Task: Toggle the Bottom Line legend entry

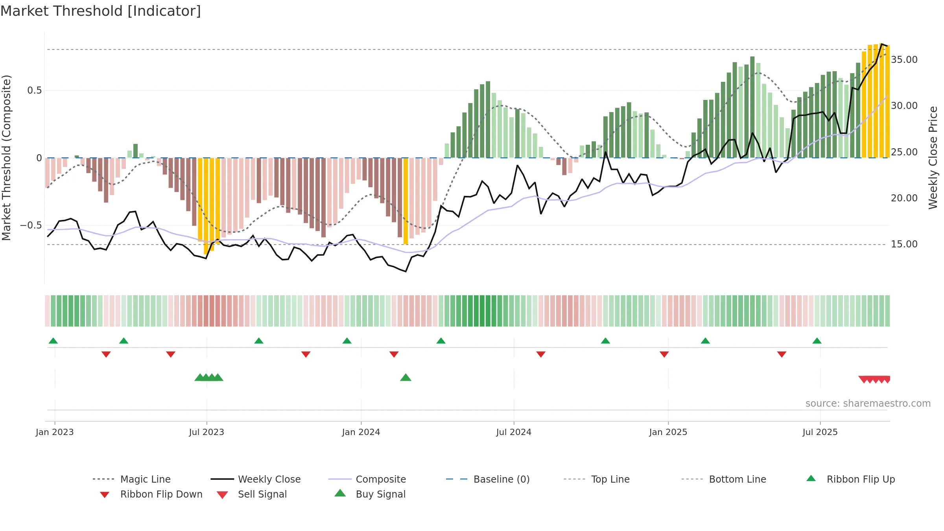Action: coord(724,479)
